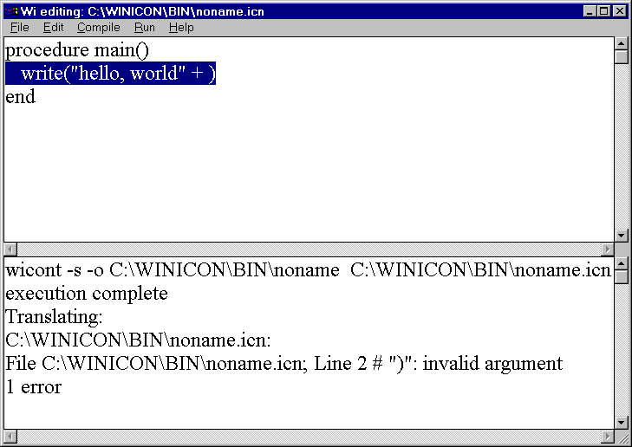The width and height of the screenshot is (632, 447).
Task: Click the output pane's scroll up arrow
Action: 621,262
